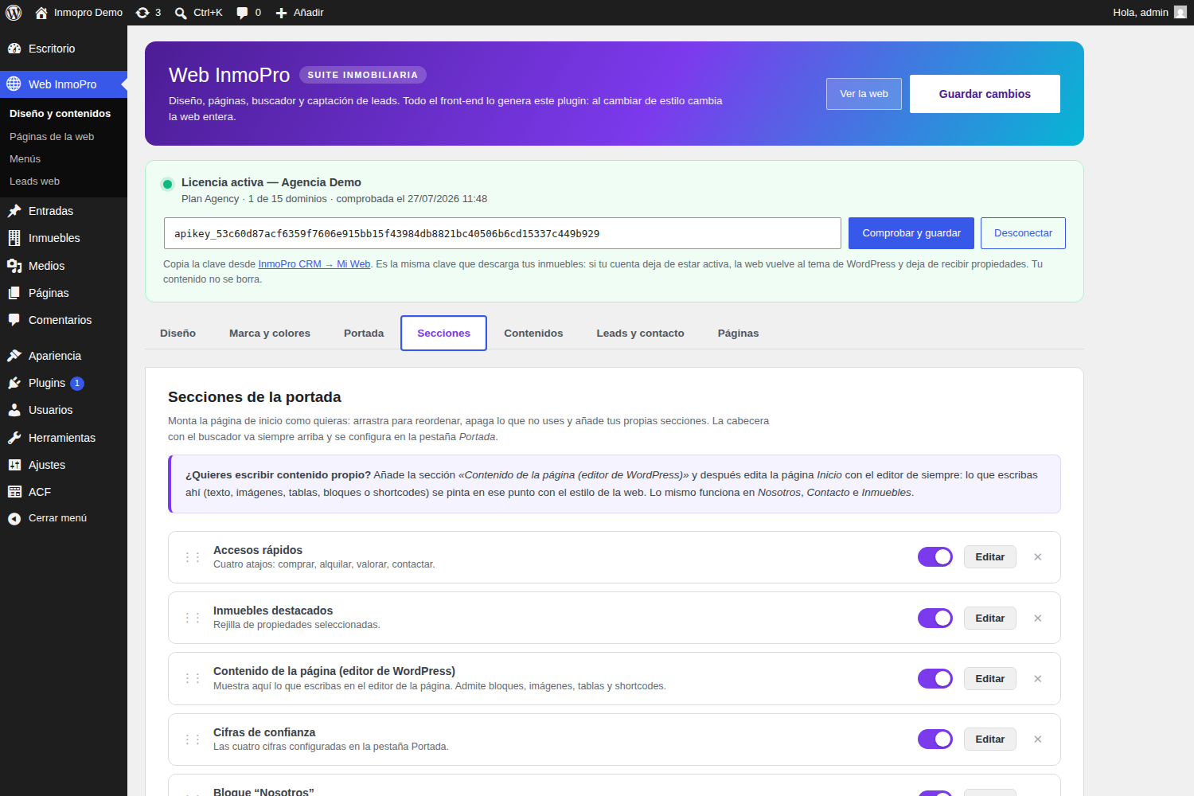Viewport: 1194px width, 796px height.
Task: Click the admin avatar in the top bar
Action: (1180, 12)
